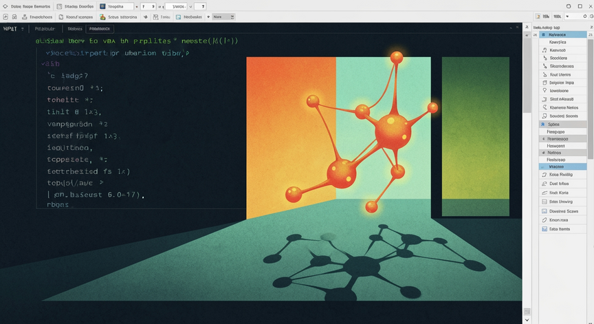
Task: Click the 'Koond'sconges' toolbar button
Action: (x=76, y=17)
